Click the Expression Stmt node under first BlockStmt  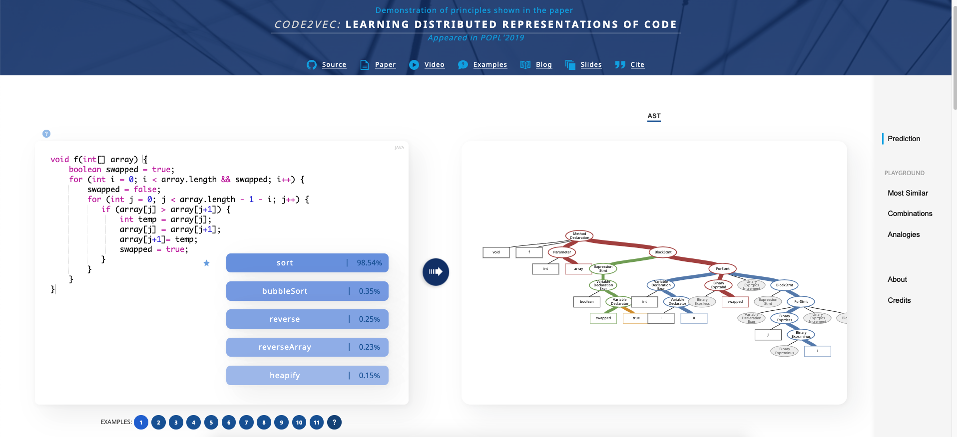(x=603, y=269)
